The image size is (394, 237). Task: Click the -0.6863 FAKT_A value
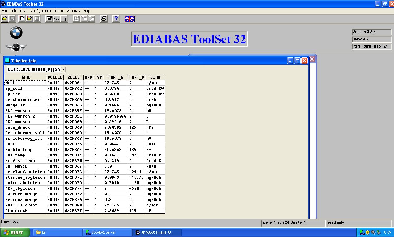pyautogui.click(x=116, y=150)
